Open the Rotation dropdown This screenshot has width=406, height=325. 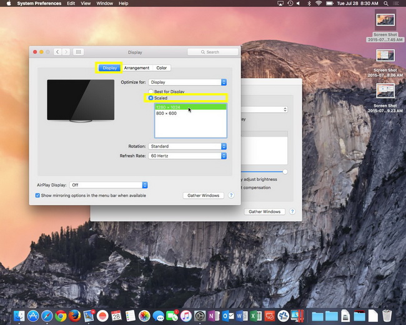187,146
